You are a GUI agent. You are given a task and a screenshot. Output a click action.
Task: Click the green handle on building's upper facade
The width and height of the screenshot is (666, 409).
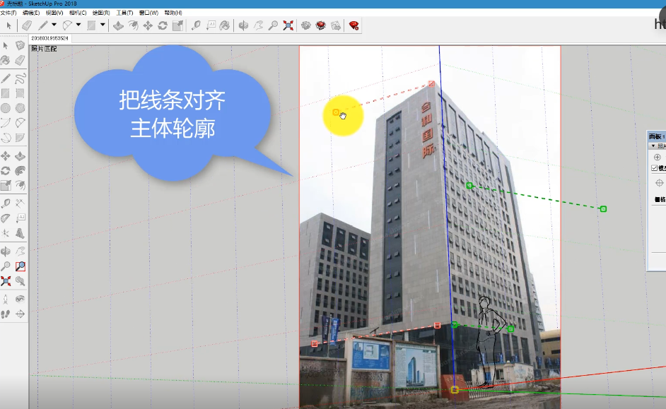click(x=469, y=185)
